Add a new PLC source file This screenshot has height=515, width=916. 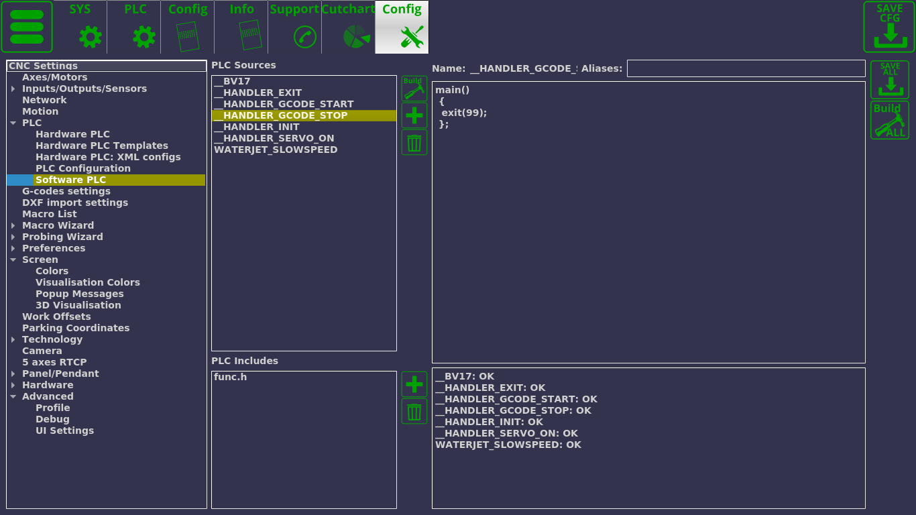point(414,115)
